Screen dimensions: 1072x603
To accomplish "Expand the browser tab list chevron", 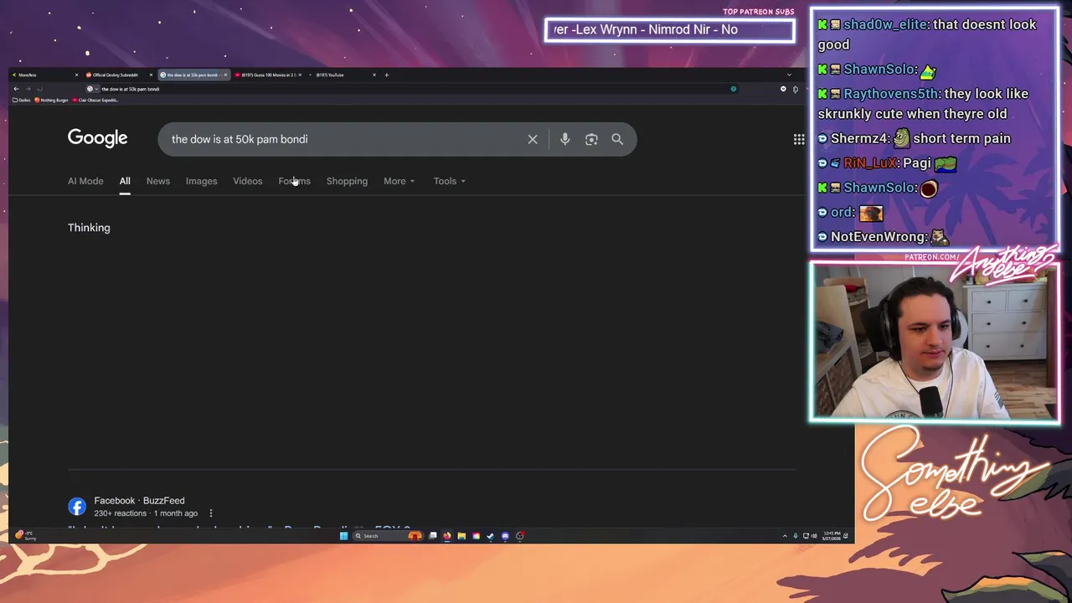I will 789,75.
